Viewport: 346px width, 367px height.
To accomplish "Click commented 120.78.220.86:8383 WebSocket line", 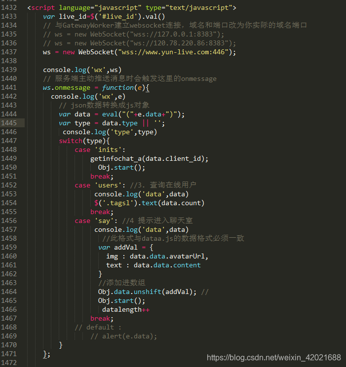I will pos(139,43).
